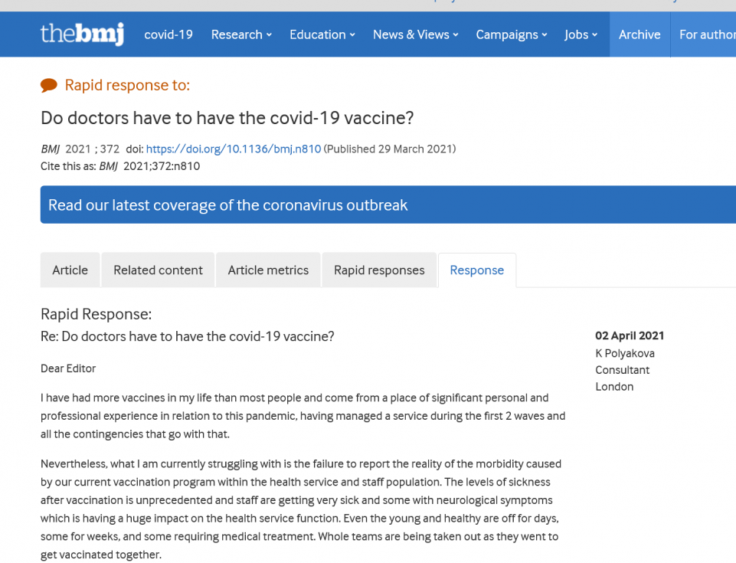This screenshot has width=736, height=563.
Task: Click the Rapid response to heading
Action: (x=127, y=85)
